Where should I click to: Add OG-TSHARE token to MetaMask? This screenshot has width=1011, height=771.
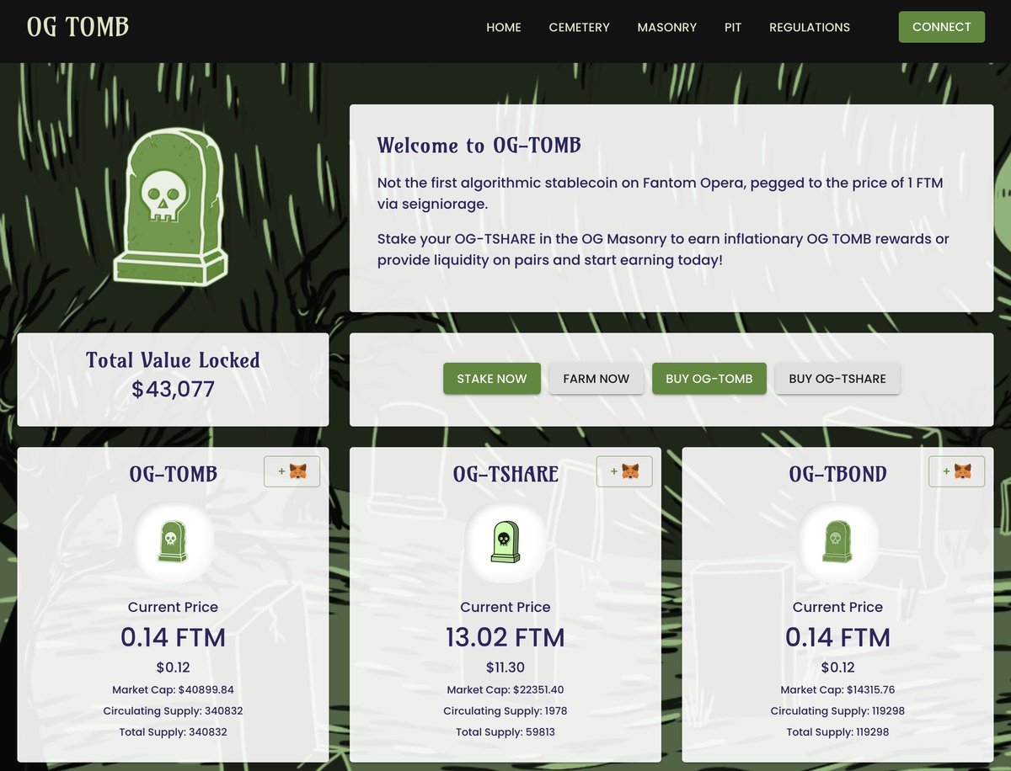624,471
